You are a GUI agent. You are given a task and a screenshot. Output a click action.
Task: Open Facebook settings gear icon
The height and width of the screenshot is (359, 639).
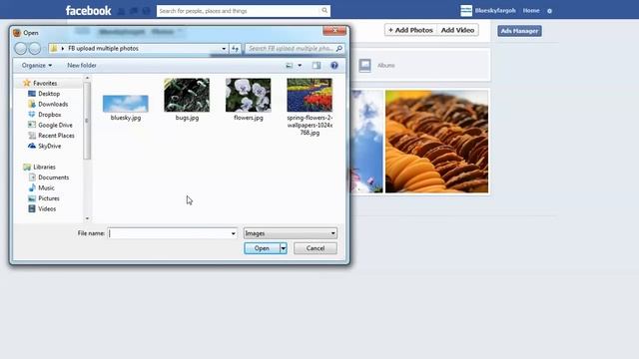coord(549,11)
